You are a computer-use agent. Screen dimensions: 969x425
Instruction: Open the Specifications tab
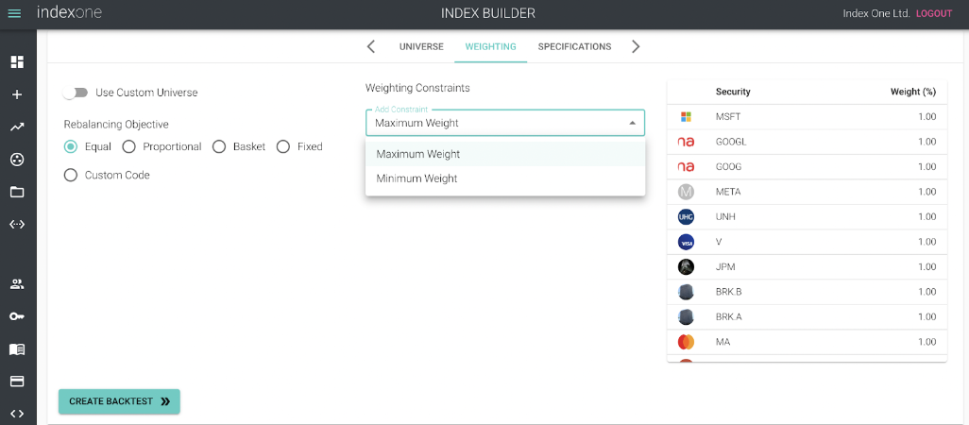(575, 46)
